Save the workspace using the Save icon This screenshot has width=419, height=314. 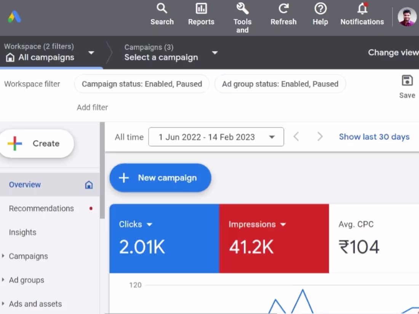coord(407,80)
